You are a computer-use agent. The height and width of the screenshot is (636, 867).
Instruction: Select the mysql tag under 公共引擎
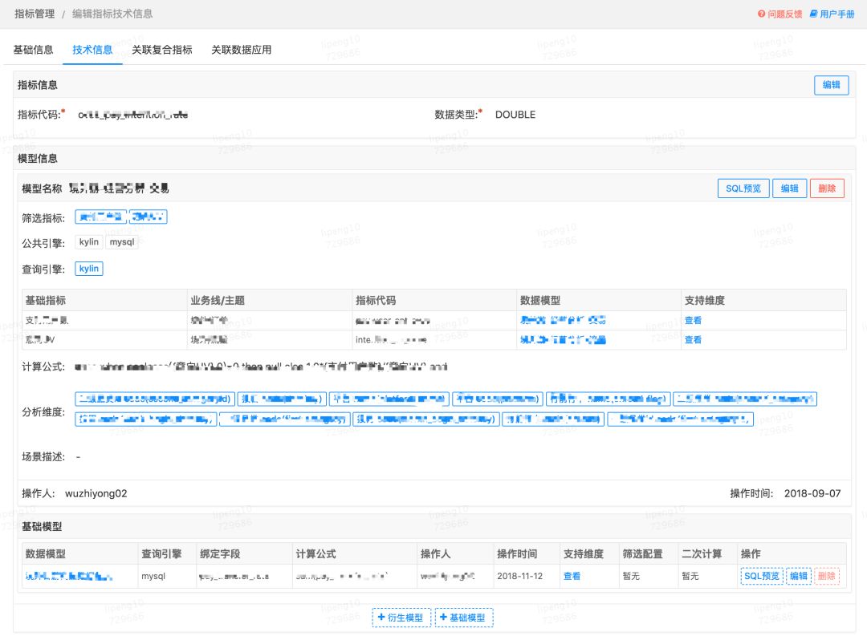[122, 242]
